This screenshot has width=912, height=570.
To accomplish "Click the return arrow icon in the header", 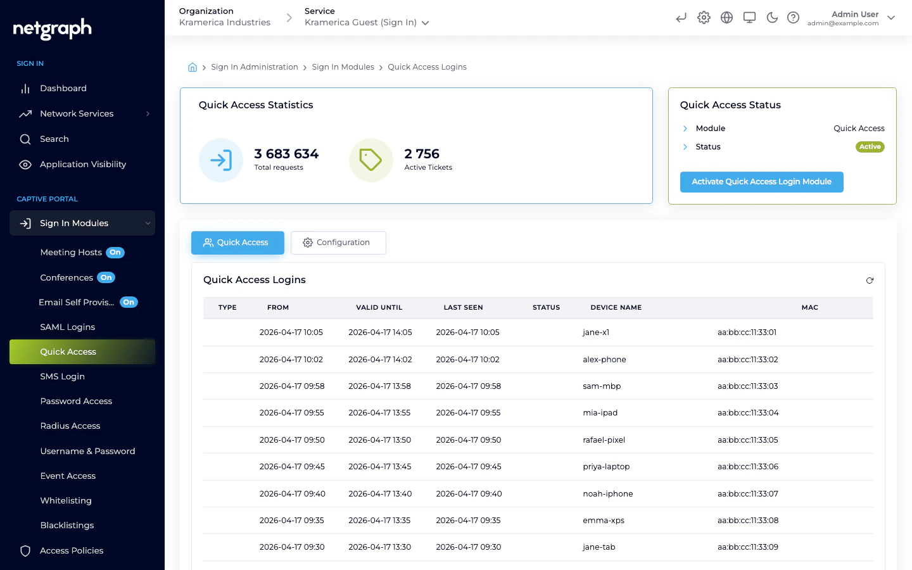I will tap(681, 18).
